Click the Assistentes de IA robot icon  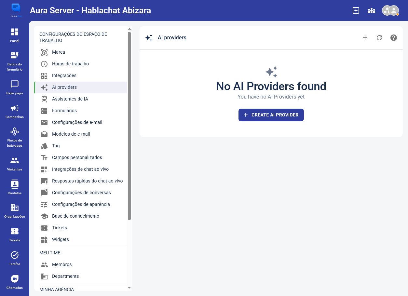pyautogui.click(x=44, y=99)
